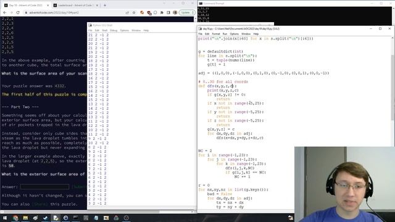Click the '--- Part Two ---' heading

tap(20, 107)
